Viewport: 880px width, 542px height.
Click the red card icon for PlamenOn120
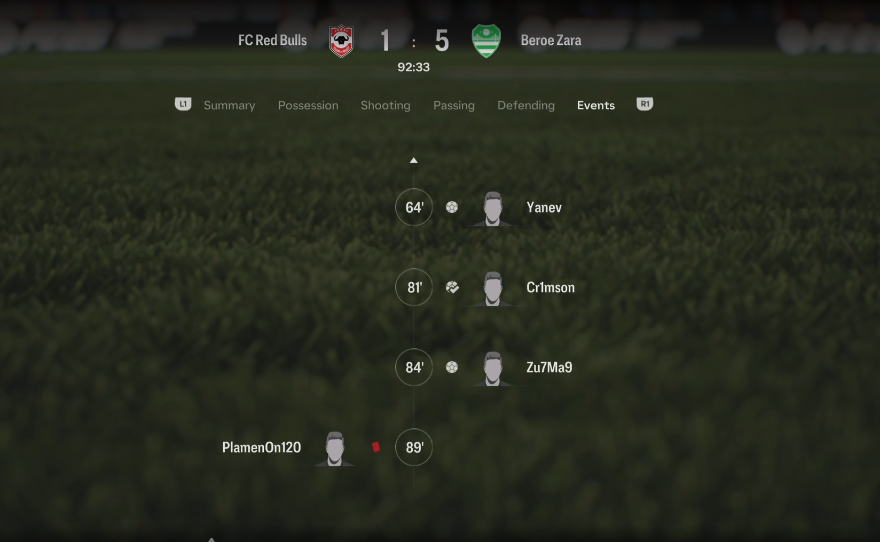click(376, 447)
